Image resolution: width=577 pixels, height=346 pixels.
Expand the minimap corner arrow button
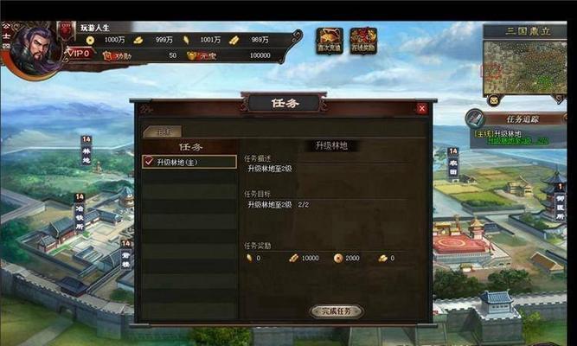pos(559,99)
